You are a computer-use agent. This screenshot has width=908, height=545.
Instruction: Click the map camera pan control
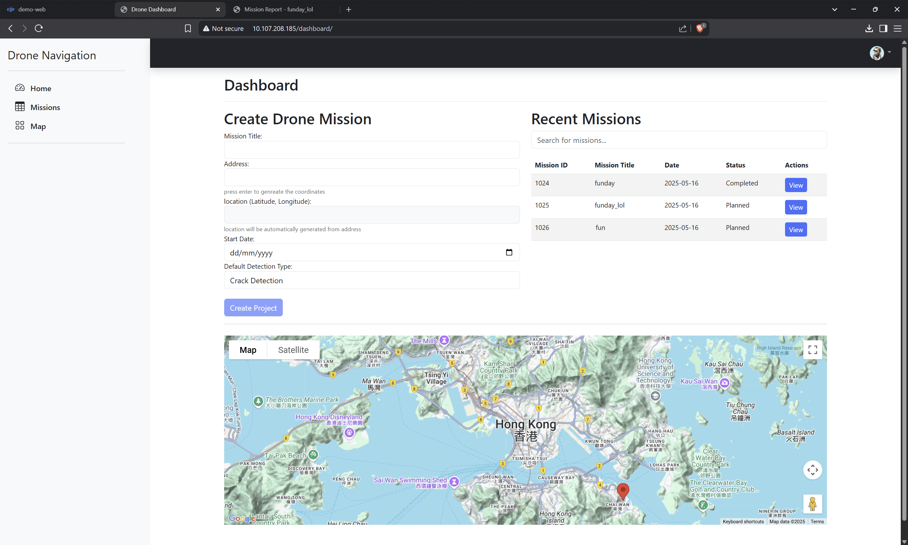click(812, 470)
